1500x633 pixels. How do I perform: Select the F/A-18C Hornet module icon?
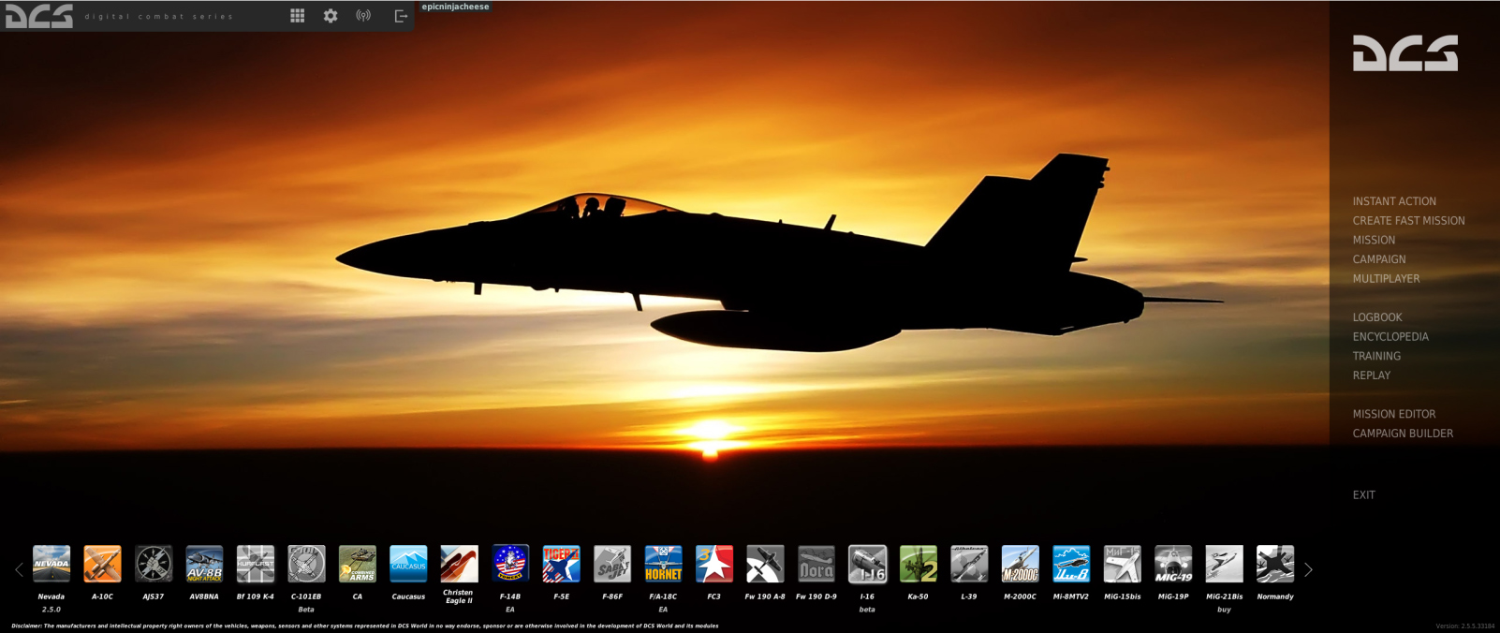tap(663, 565)
